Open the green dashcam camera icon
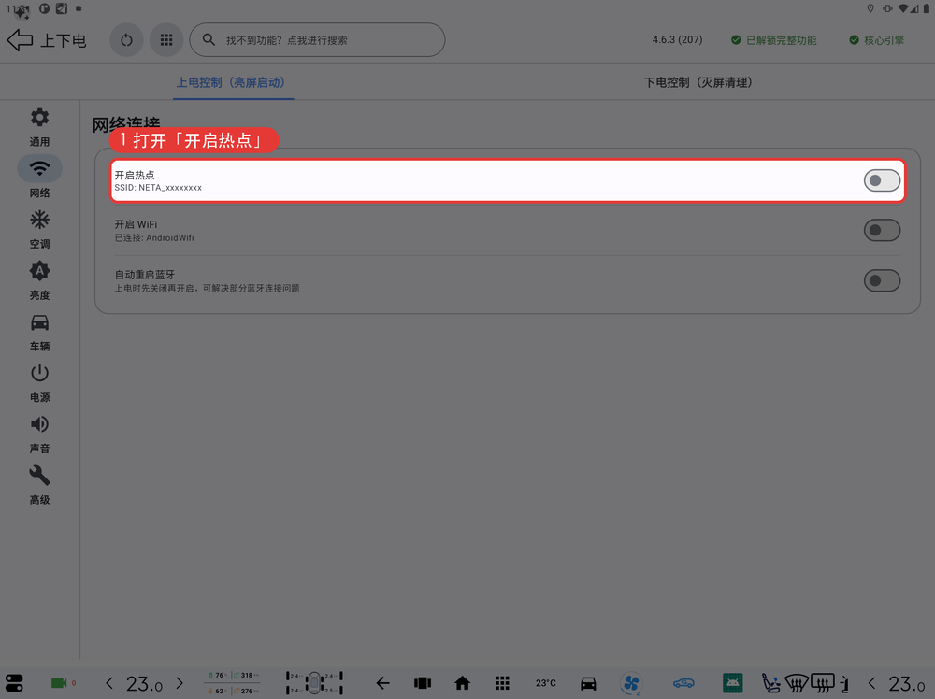This screenshot has width=935, height=699. [59, 683]
